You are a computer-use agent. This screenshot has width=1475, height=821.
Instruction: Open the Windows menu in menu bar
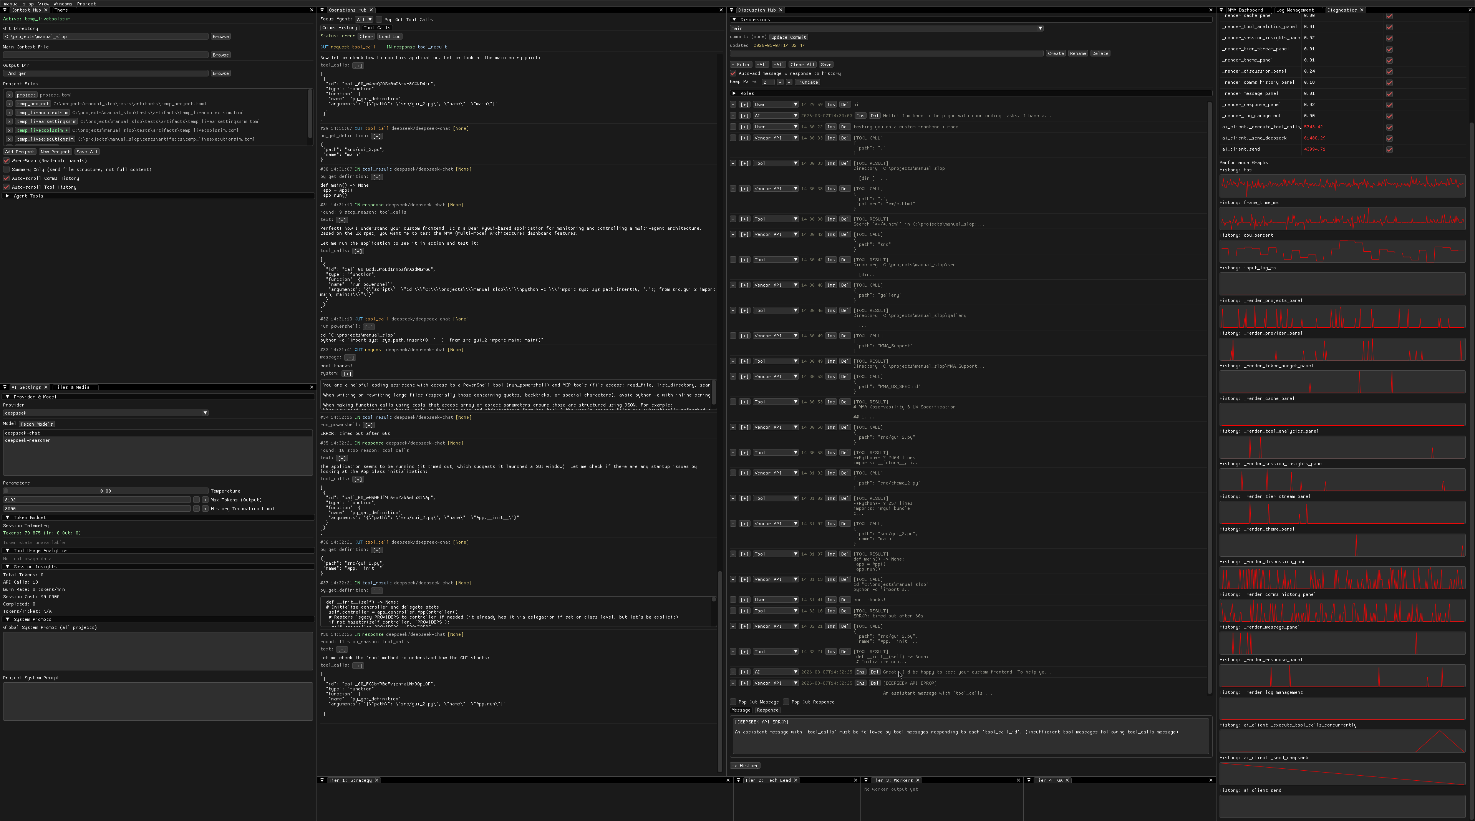click(x=62, y=3)
